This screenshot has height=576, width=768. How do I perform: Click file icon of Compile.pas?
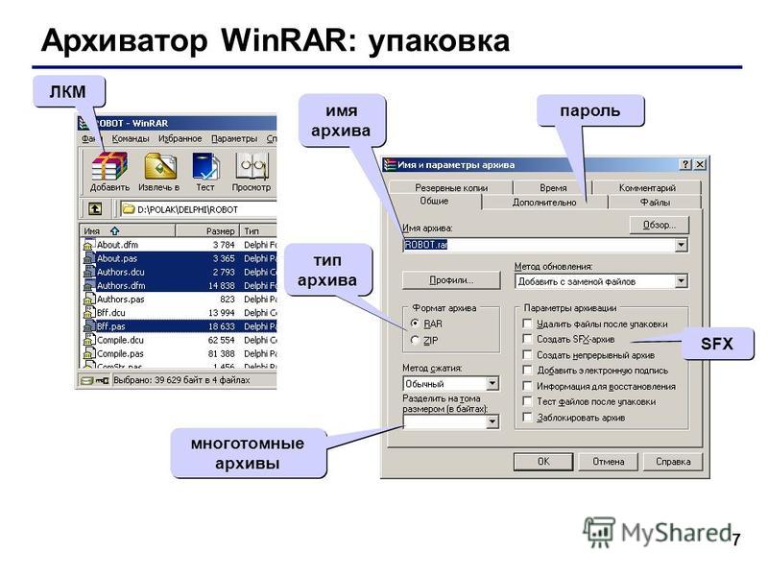point(88,353)
